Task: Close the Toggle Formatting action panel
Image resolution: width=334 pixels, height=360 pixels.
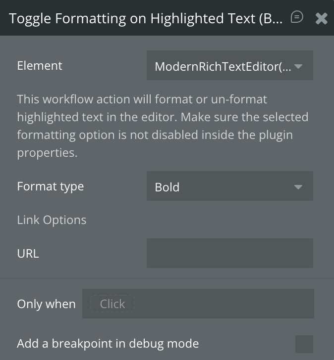Action: coord(322,18)
